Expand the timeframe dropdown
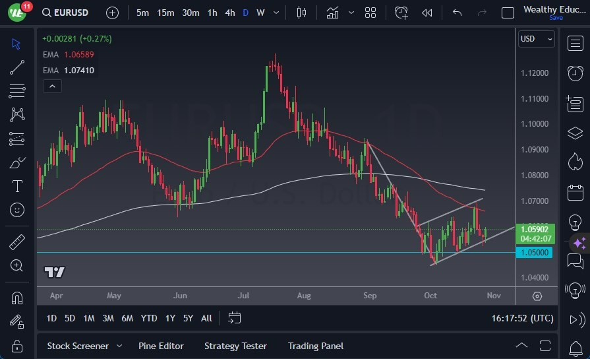Image resolution: width=590 pixels, height=359 pixels. point(276,13)
